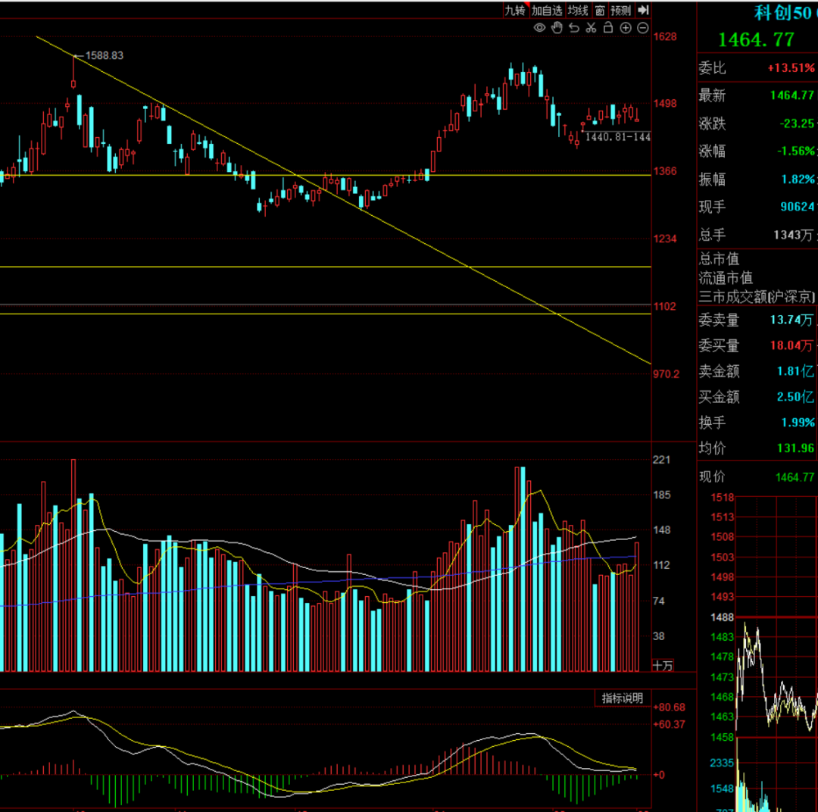The image size is (818, 812).
Task: Select the hand pan tool
Action: click(557, 28)
